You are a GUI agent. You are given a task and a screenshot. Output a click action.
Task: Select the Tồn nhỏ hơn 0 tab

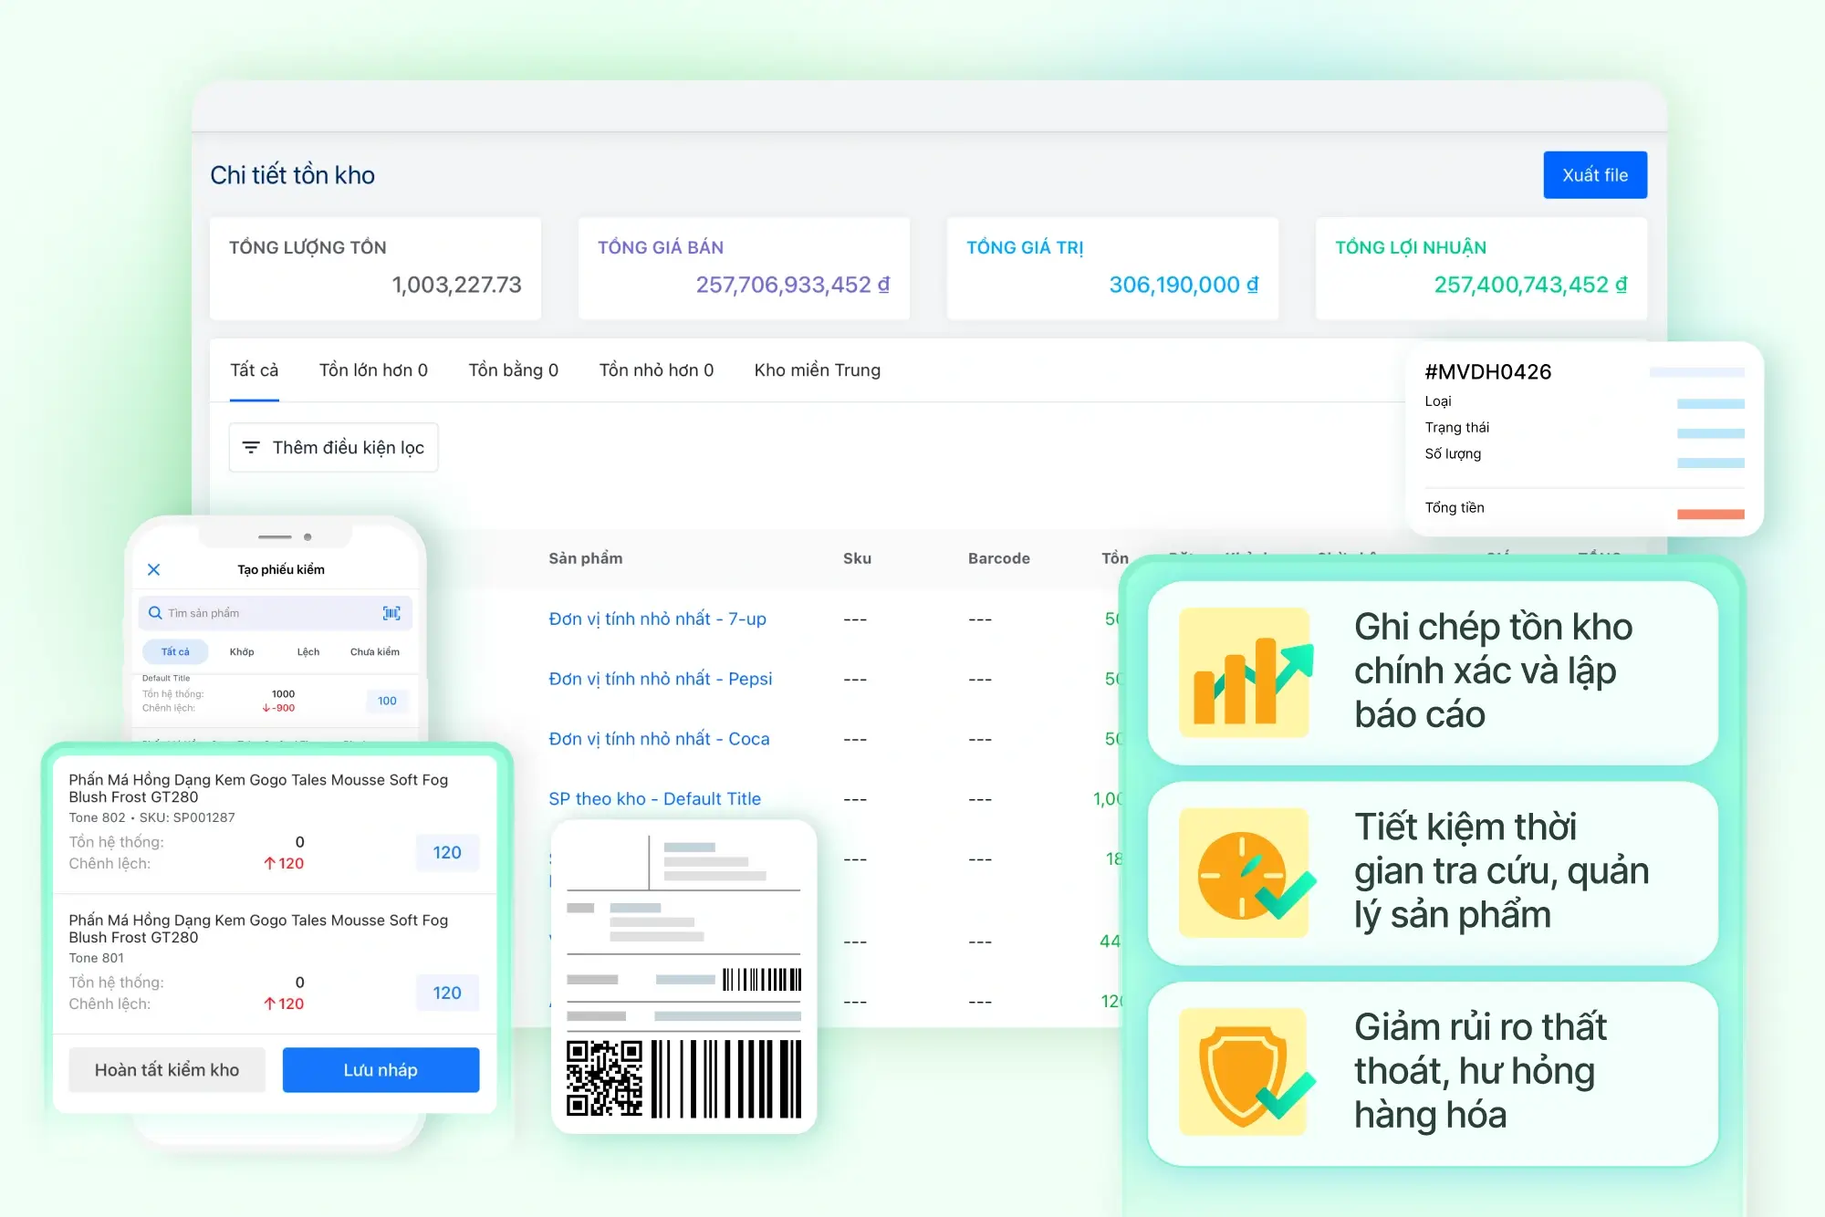click(656, 370)
